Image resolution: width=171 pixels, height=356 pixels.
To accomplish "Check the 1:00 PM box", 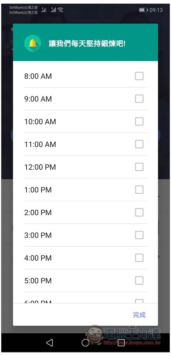I will pyautogui.click(x=139, y=190).
